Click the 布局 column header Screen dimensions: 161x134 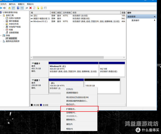click(53, 13)
